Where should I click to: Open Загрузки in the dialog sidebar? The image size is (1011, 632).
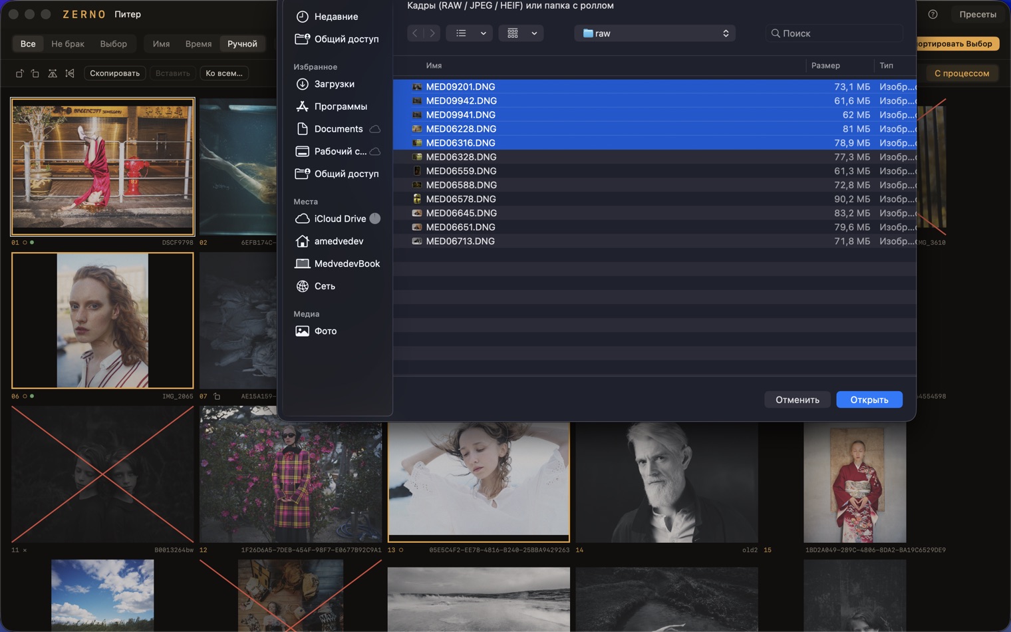pos(334,84)
